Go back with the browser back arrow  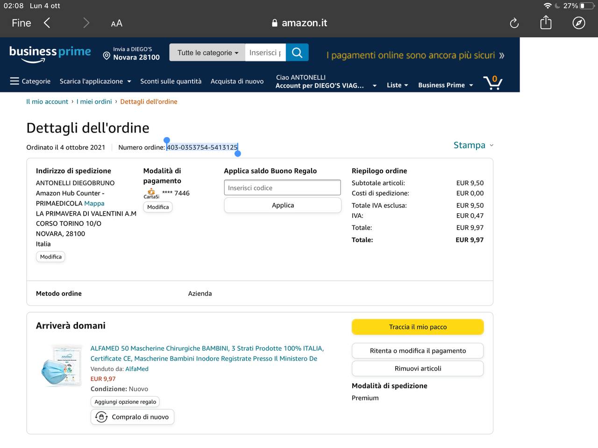(47, 23)
